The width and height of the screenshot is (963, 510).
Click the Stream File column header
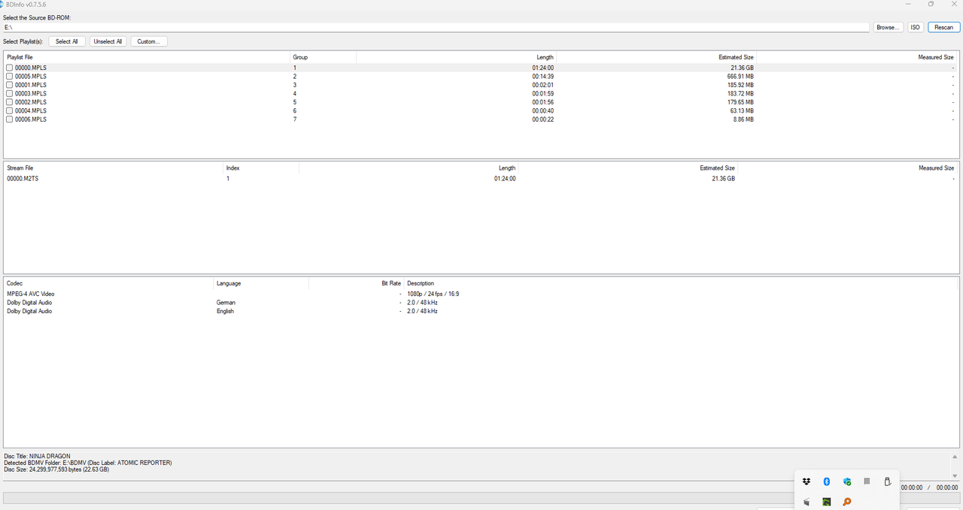point(114,168)
